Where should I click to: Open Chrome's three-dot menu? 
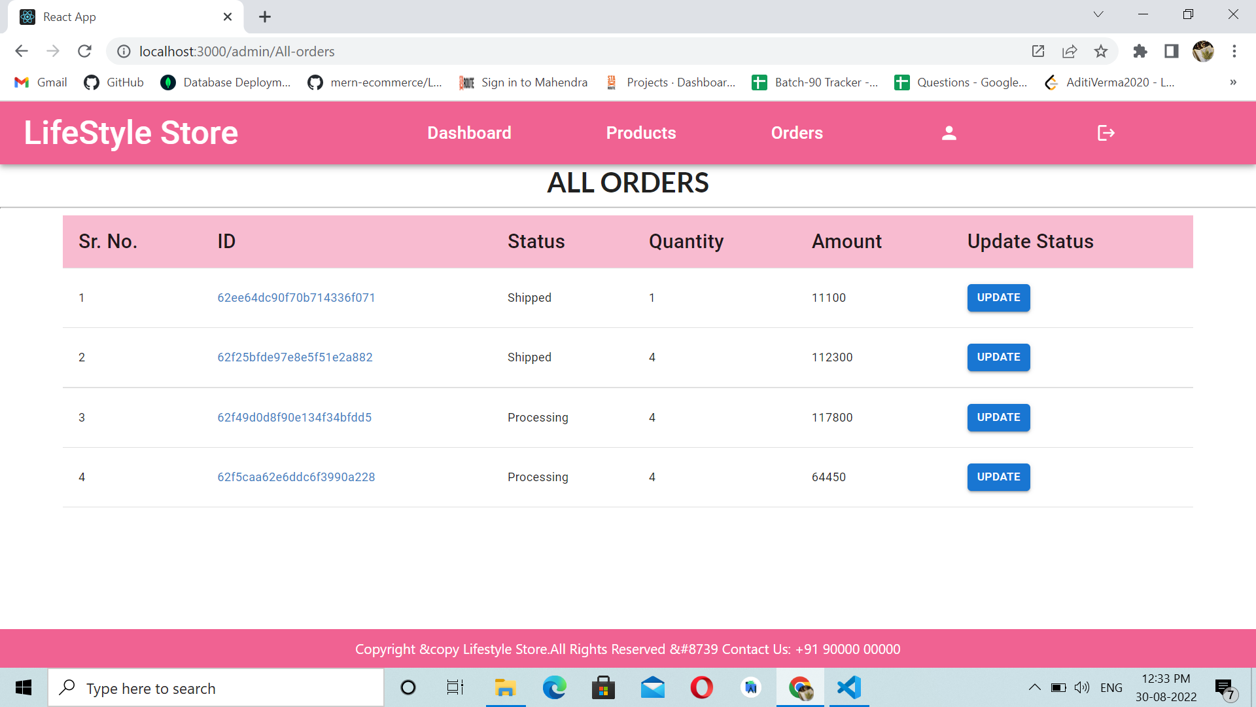(x=1235, y=51)
